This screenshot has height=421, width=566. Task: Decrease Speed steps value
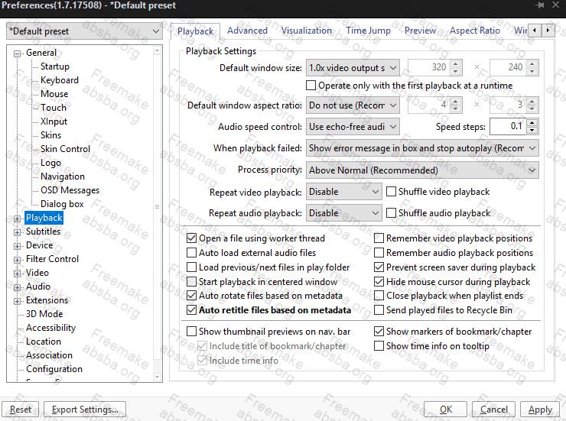(x=532, y=130)
